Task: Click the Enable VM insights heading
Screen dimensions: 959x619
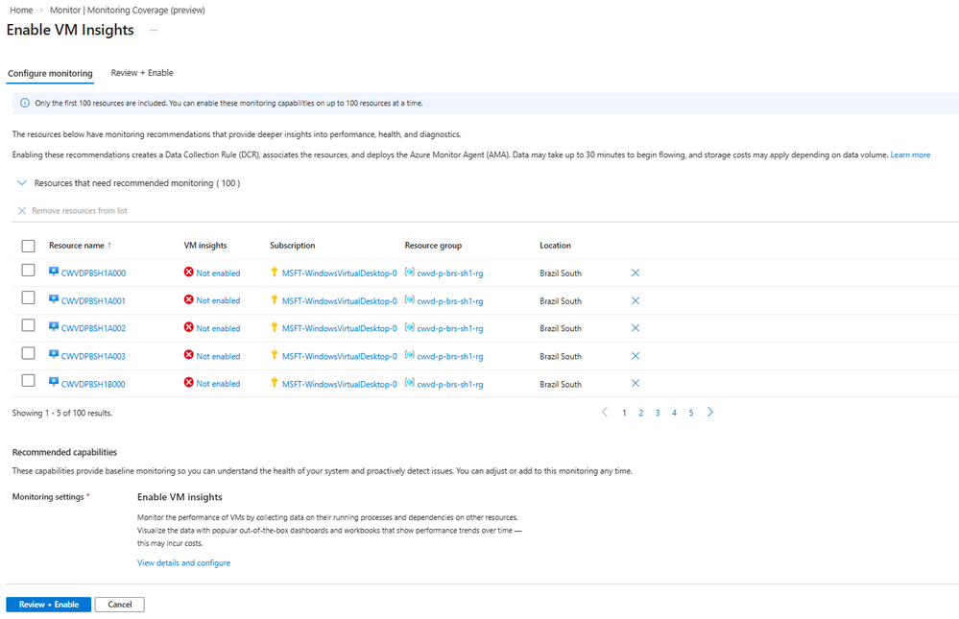Action: tap(180, 497)
